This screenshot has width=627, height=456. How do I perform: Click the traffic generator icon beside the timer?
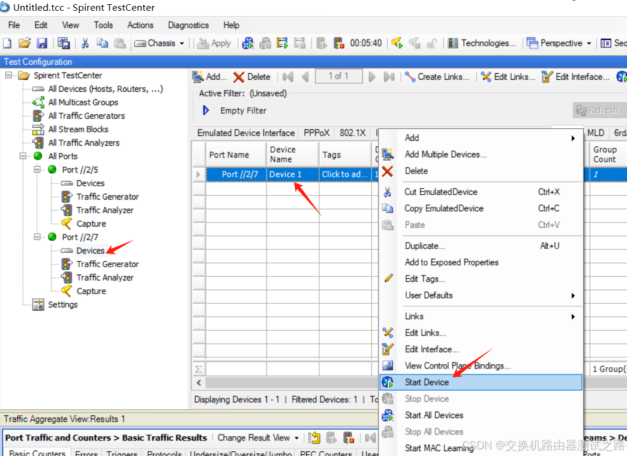tap(339, 43)
